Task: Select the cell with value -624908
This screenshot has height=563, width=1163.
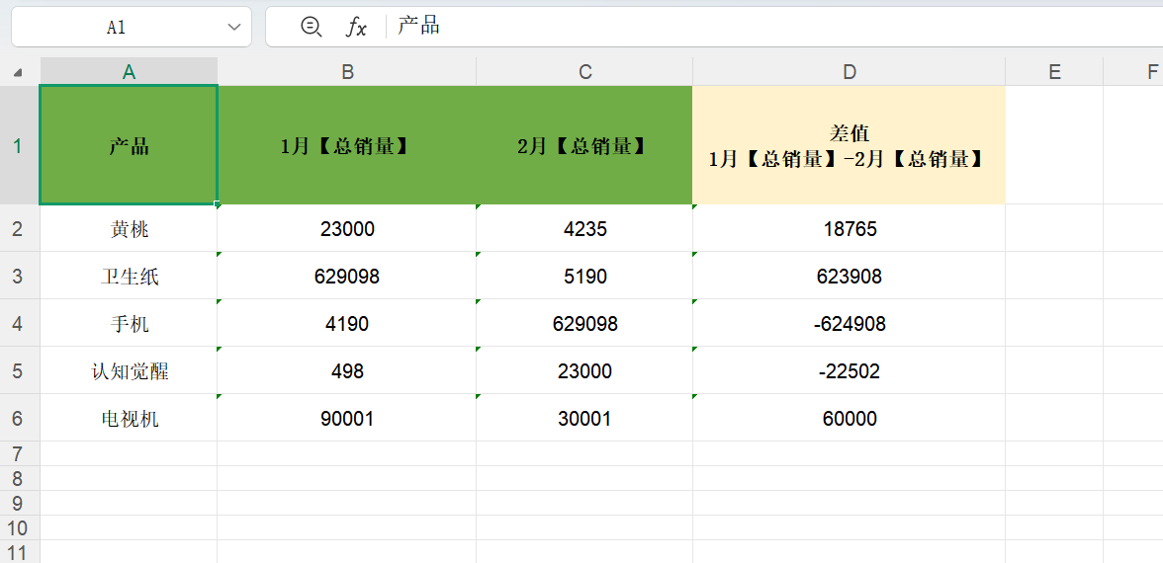Action: click(x=849, y=324)
